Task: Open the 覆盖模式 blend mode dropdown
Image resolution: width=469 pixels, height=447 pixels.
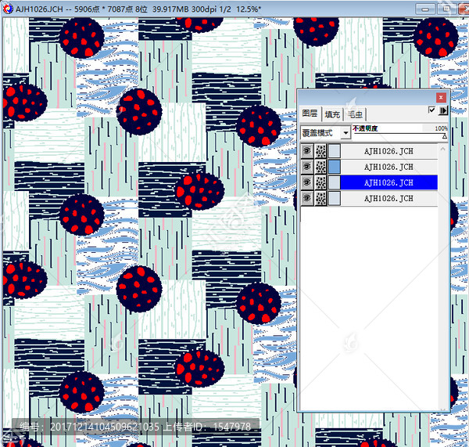Action: pyautogui.click(x=345, y=132)
